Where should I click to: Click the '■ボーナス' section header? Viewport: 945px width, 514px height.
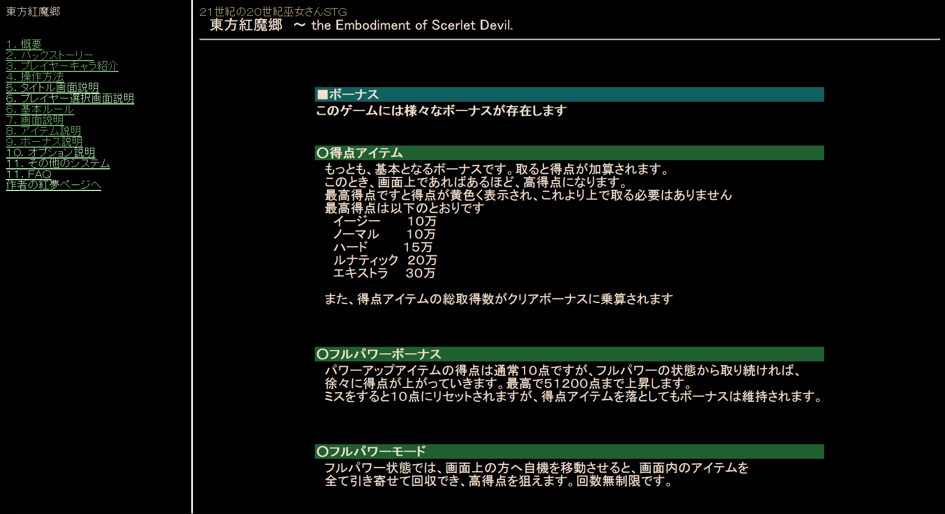click(x=569, y=95)
